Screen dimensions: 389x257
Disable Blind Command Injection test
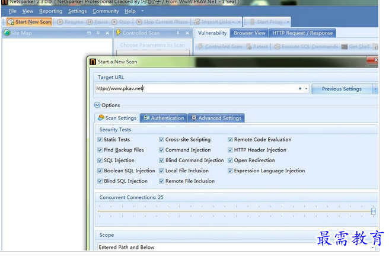coord(161,160)
